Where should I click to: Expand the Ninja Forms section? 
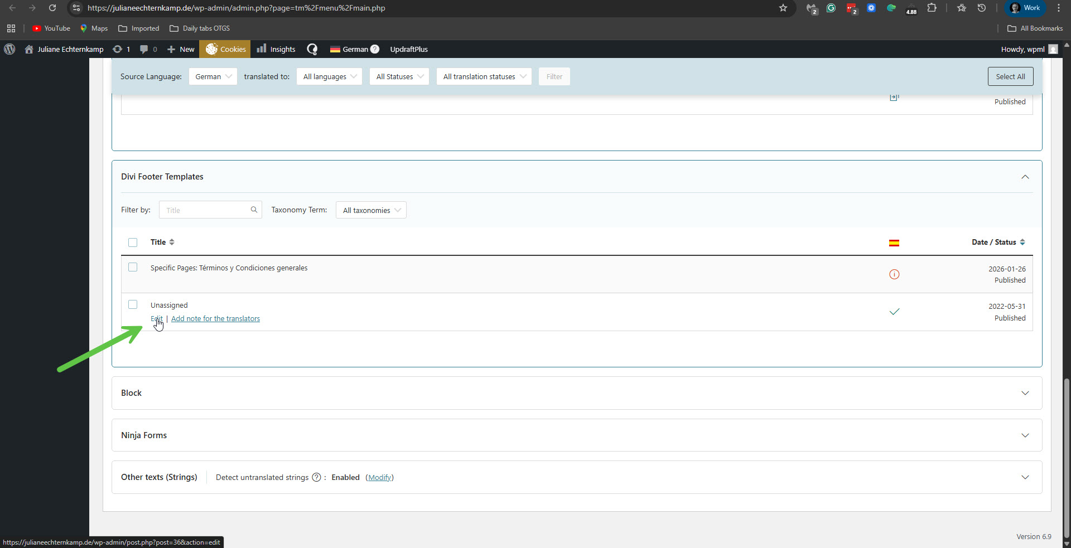(1025, 435)
